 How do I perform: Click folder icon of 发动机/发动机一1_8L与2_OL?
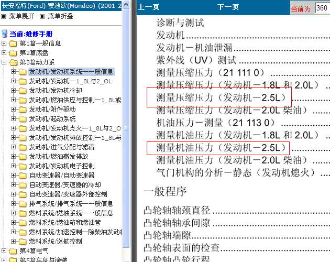coord(23,81)
